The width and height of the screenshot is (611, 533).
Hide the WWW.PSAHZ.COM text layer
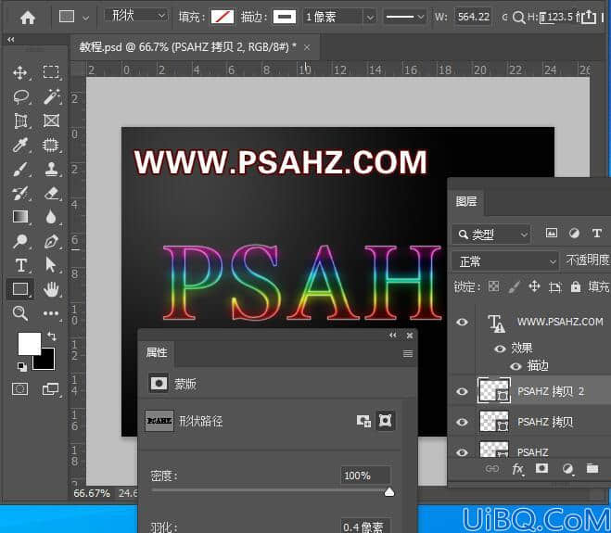click(x=462, y=322)
